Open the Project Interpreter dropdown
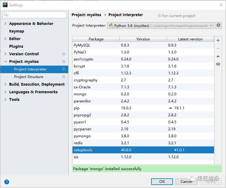The image size is (226, 188). point(160,26)
